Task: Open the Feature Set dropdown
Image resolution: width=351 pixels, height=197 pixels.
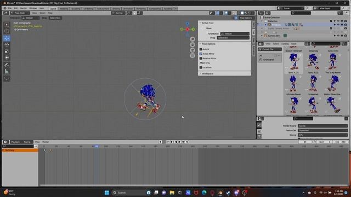Action: (x=322, y=130)
